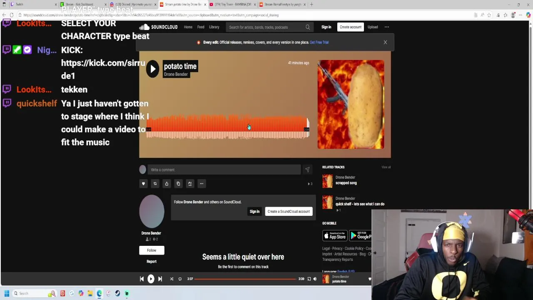Switch to Kick Dashboard browser tab

point(83,5)
